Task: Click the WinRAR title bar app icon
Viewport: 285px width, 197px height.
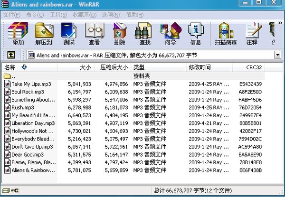Action: pos(5,4)
